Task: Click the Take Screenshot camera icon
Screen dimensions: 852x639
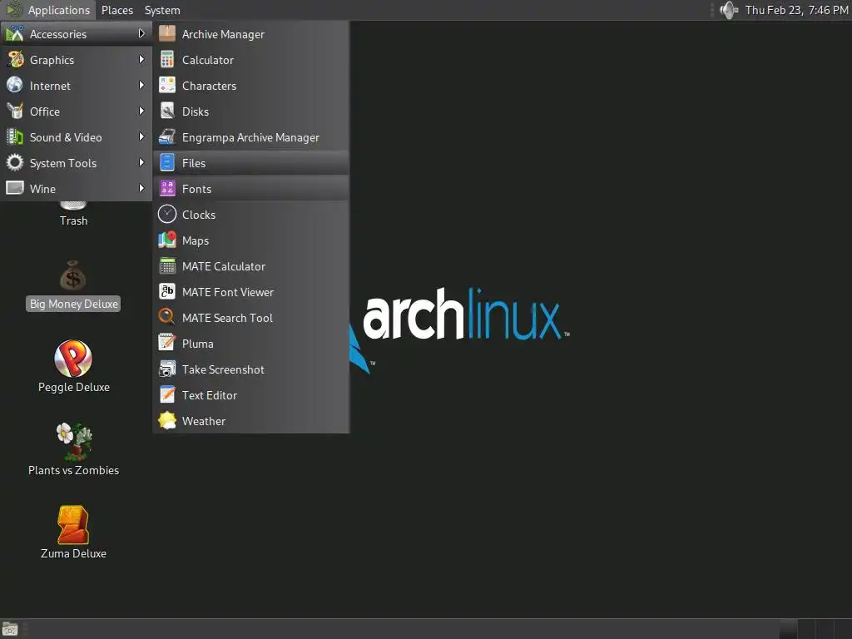Action: click(x=167, y=369)
